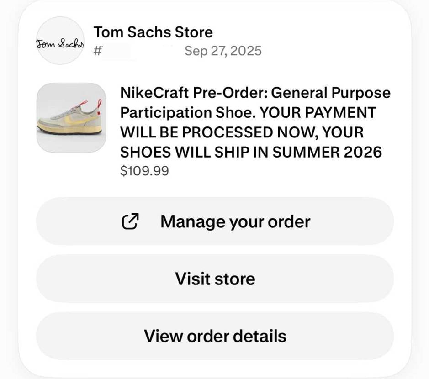Select the order number hash field
The width and height of the screenshot is (429, 379).
[x=115, y=51]
